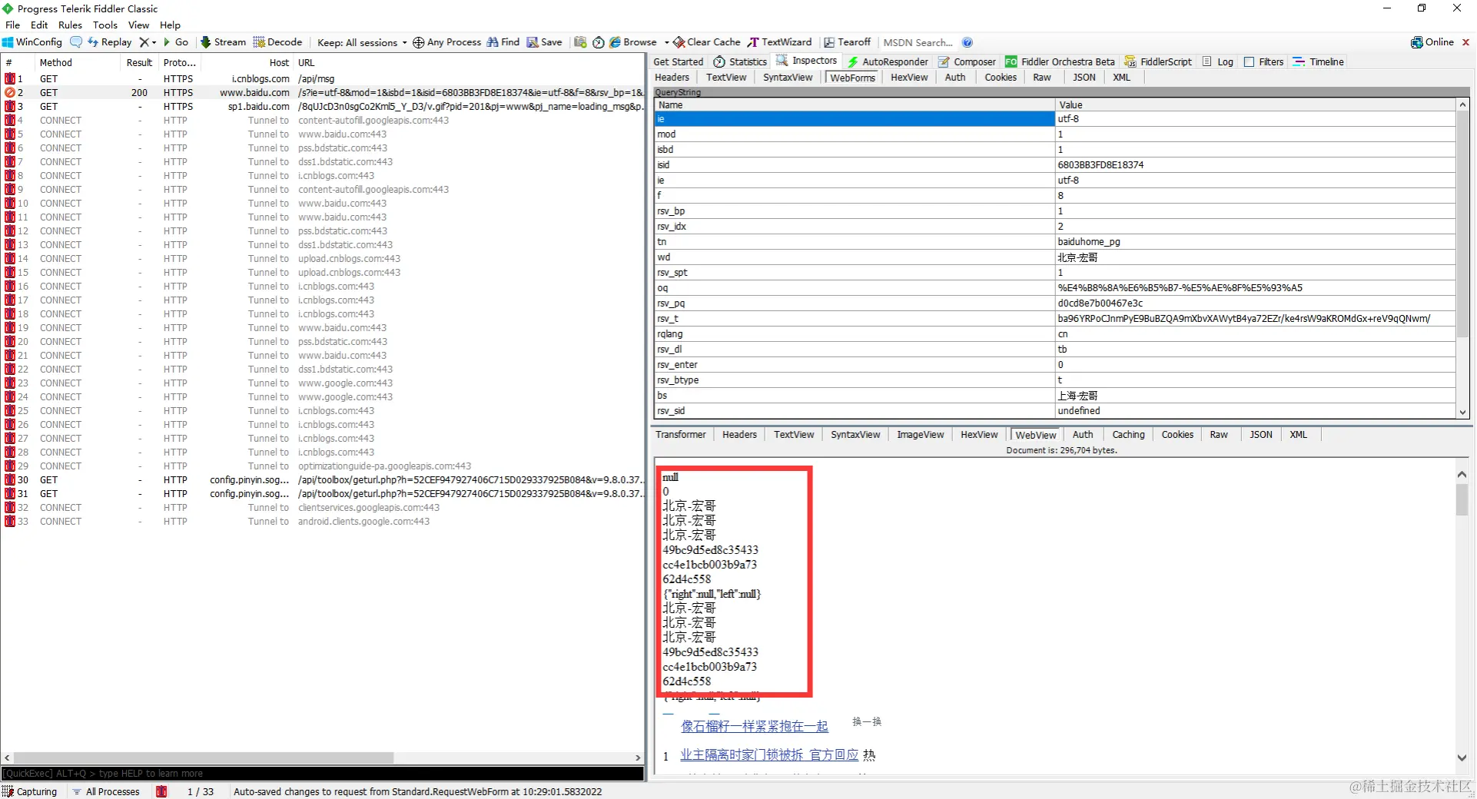This screenshot has height=799, width=1477.
Task: Click the QueryString grid scroll down arrow
Action: pyautogui.click(x=1462, y=413)
